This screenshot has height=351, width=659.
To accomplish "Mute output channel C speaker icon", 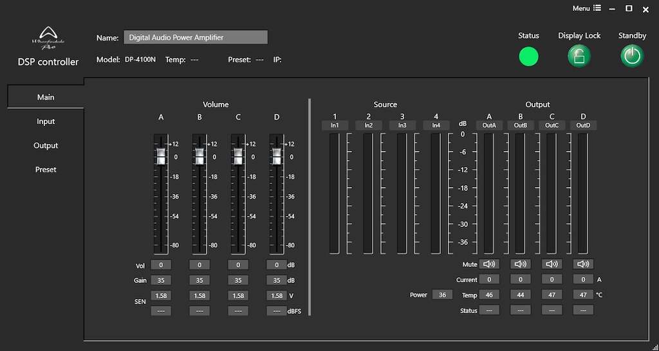I will pos(552,264).
